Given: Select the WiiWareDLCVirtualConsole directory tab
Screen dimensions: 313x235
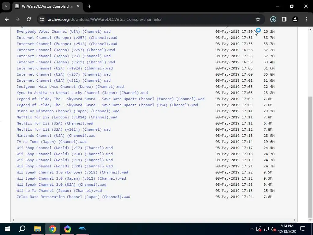Looking at the screenshot, I should [47, 6].
